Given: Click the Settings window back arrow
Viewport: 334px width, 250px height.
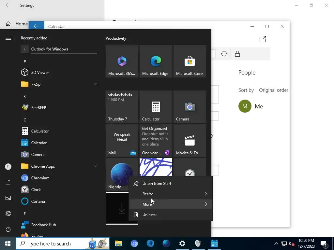Looking at the screenshot, I should [x=8, y=5].
